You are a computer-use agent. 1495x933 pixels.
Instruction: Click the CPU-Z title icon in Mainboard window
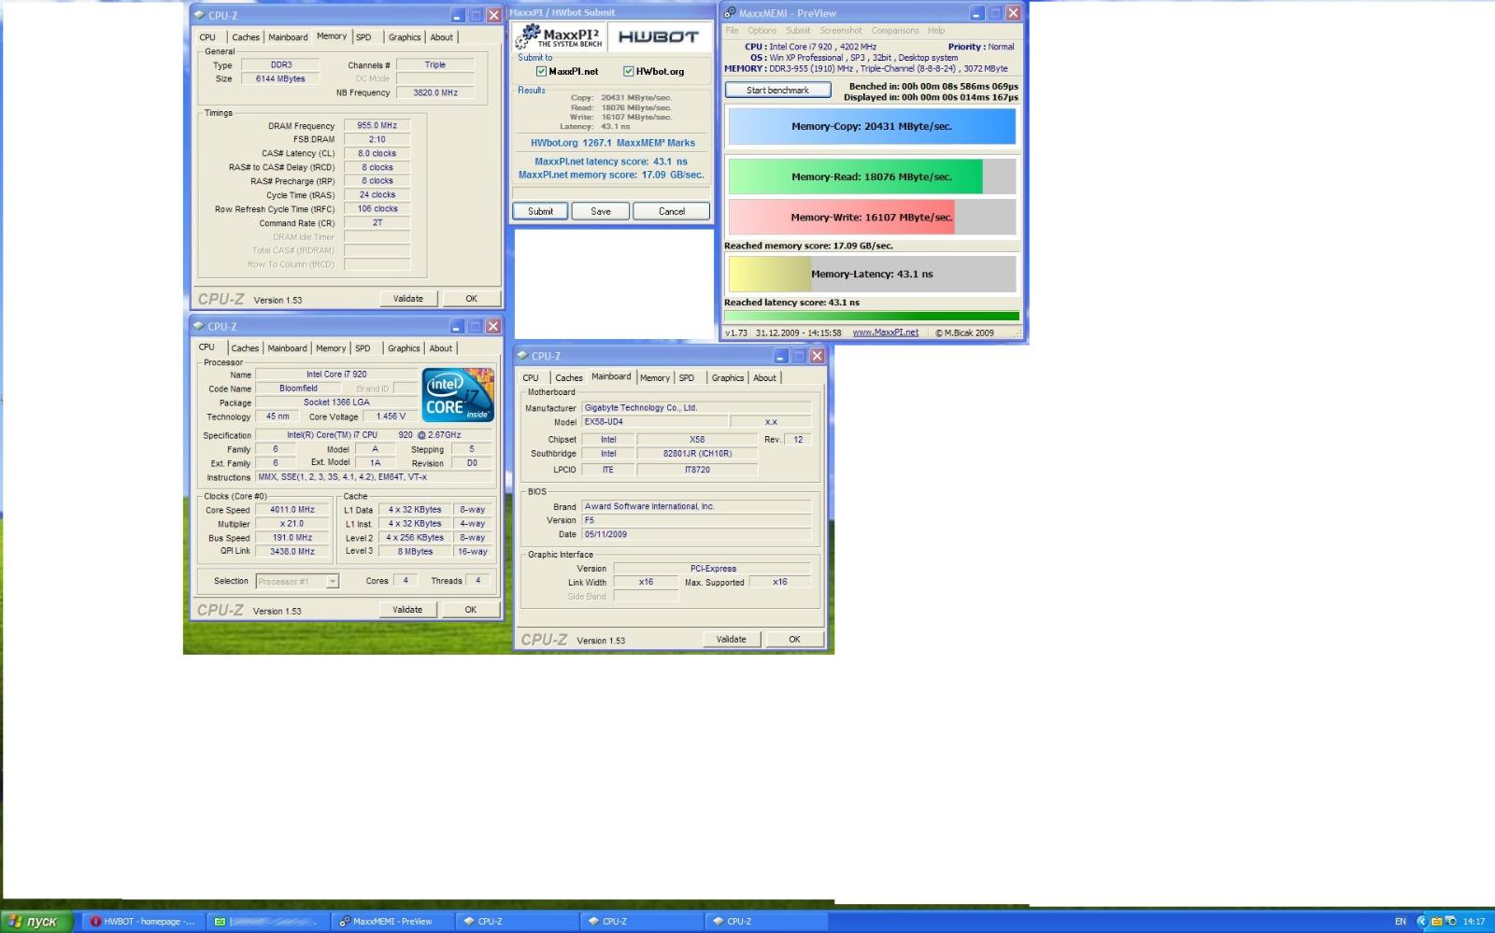click(x=522, y=356)
